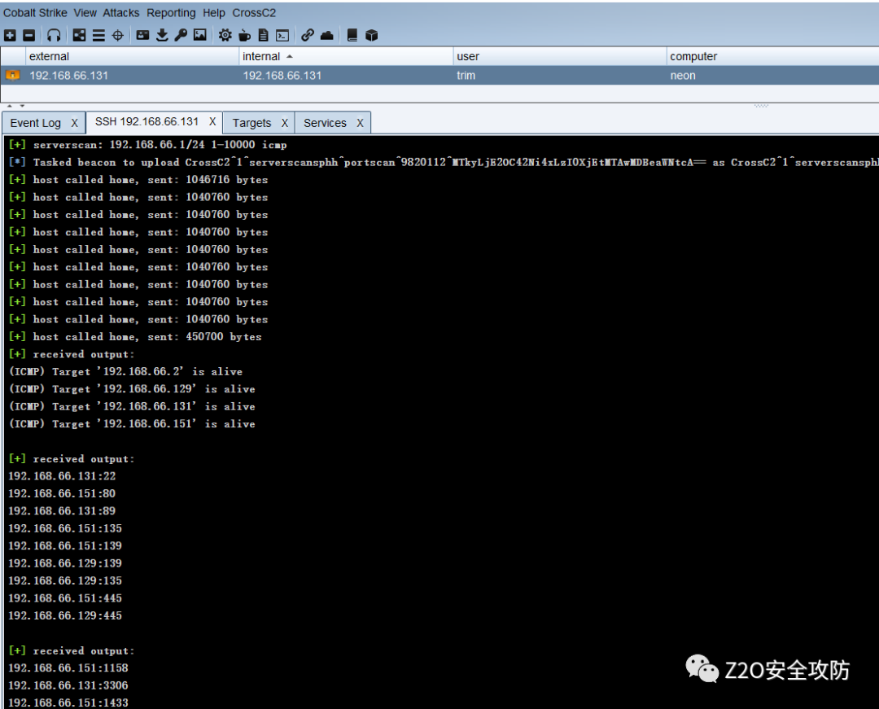
Task: Close the SSH 192.168.66.131 tab
Action: pyautogui.click(x=212, y=121)
